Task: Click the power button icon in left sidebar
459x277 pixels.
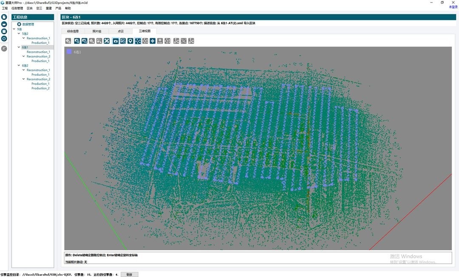Action: click(4, 38)
